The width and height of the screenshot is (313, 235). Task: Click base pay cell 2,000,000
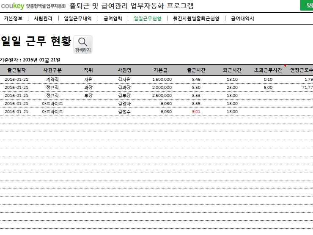click(x=162, y=88)
